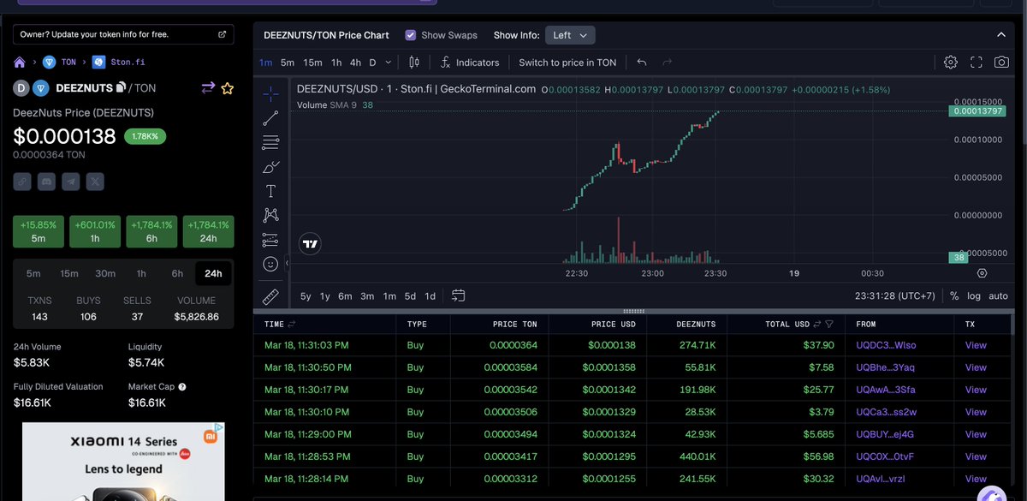The height and width of the screenshot is (501, 1027).
Task: Toggle TOTAL USD swap arrows
Action: coord(817,325)
